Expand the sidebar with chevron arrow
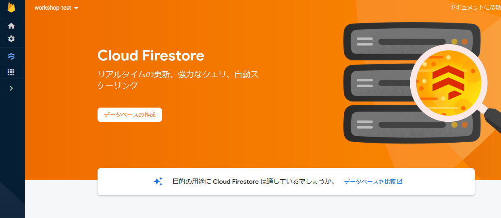501x218 pixels. tap(11, 88)
